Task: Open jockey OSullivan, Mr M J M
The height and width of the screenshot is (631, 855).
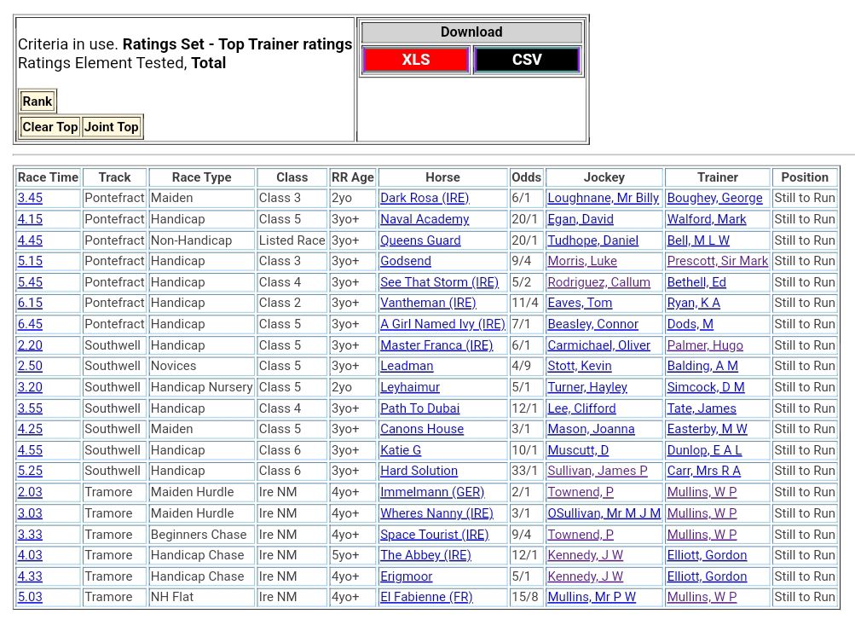Action: pyautogui.click(x=604, y=513)
